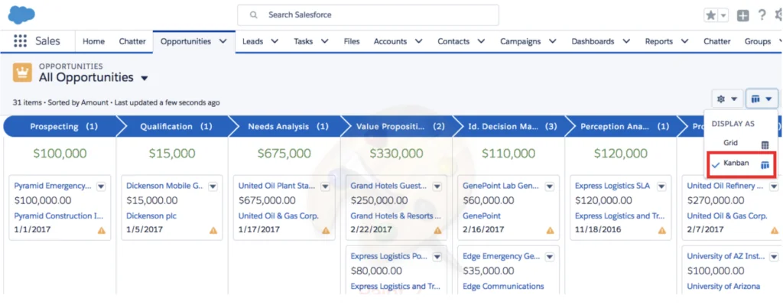Open Grand Hotels & Resorts account link

395,216
